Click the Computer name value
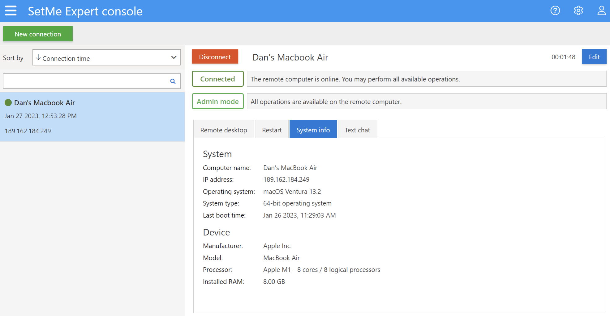 290,168
